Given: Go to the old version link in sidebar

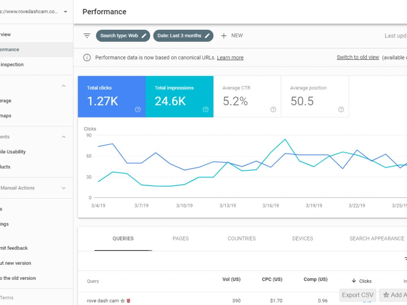Looking at the screenshot, I should click(36, 278).
